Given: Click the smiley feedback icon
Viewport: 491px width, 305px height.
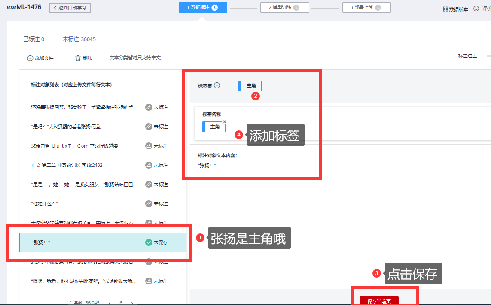Looking at the screenshot, I should (x=476, y=9).
